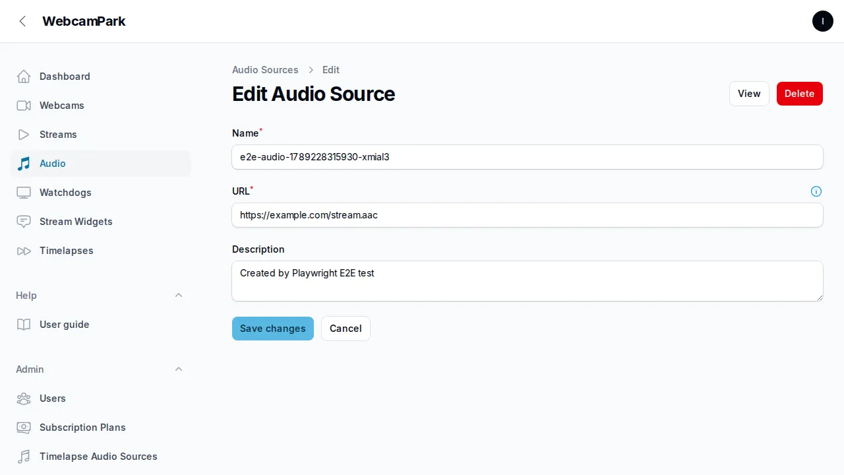Click the back arrow icon
This screenshot has width=844, height=475.
pyautogui.click(x=22, y=21)
